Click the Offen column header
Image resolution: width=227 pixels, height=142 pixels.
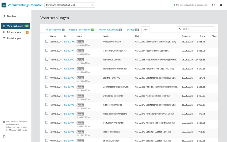(x=214, y=36)
